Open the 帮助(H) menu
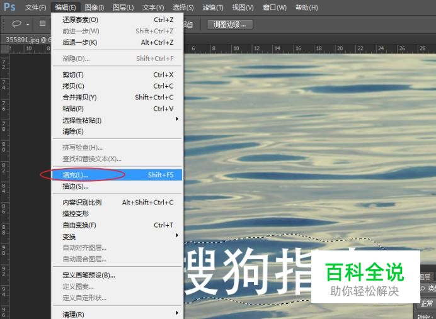The width and height of the screenshot is (436, 319). pyautogui.click(x=306, y=8)
